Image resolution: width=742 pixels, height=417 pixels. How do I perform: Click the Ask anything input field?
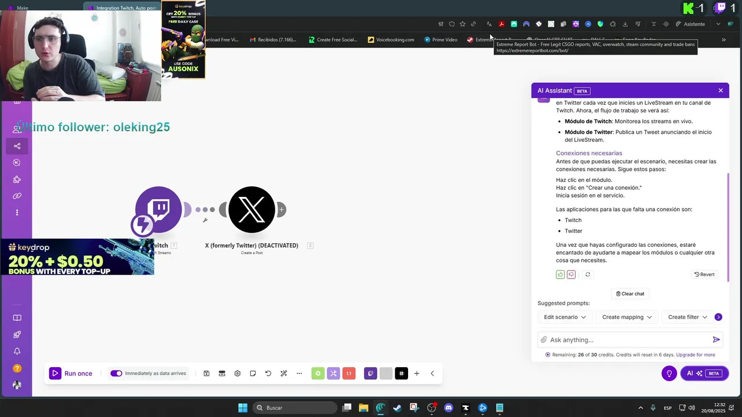point(629,340)
